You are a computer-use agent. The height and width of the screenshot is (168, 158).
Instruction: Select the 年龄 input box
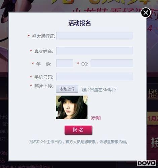coord(65,64)
